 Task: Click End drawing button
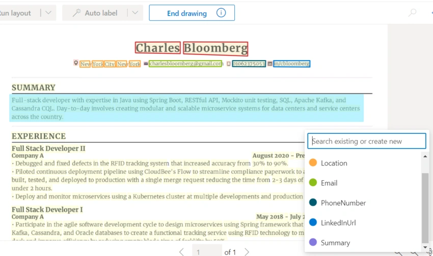[x=192, y=13]
